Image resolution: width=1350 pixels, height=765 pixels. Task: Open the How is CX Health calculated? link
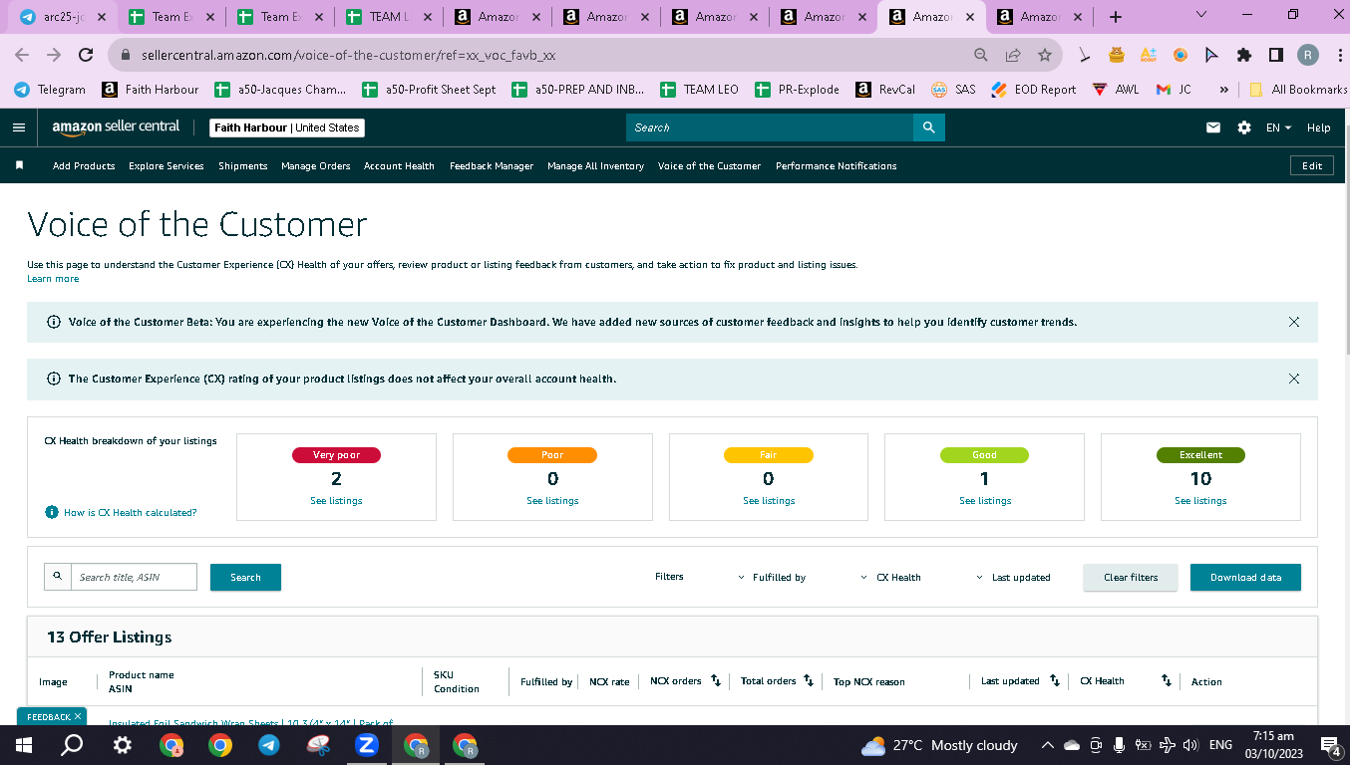point(130,513)
